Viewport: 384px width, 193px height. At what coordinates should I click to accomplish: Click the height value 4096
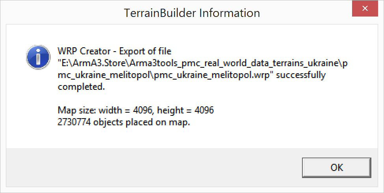(x=204, y=110)
